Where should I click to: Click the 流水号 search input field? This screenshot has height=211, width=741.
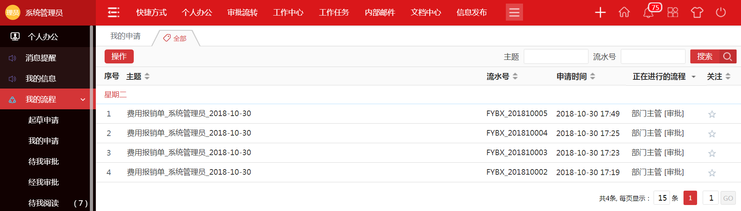point(653,57)
